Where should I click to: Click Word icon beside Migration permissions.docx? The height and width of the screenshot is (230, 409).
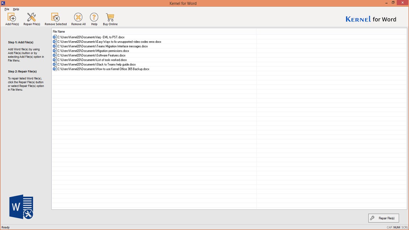coord(55,51)
